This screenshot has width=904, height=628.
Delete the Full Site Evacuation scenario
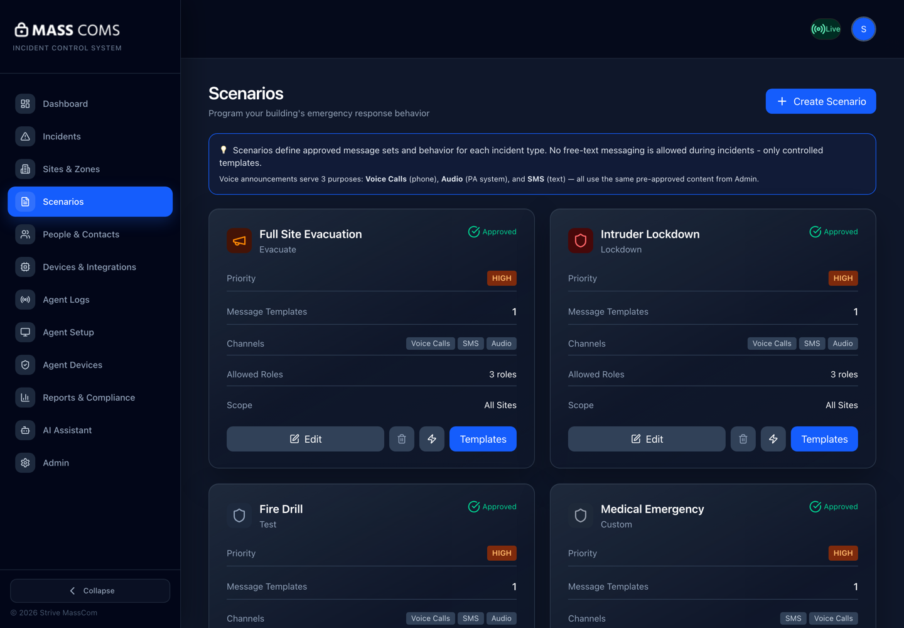[402, 439]
